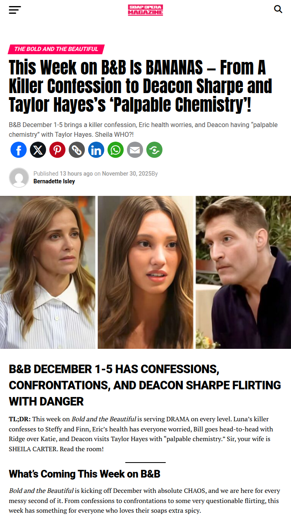Click the author avatar image

pyautogui.click(x=19, y=178)
